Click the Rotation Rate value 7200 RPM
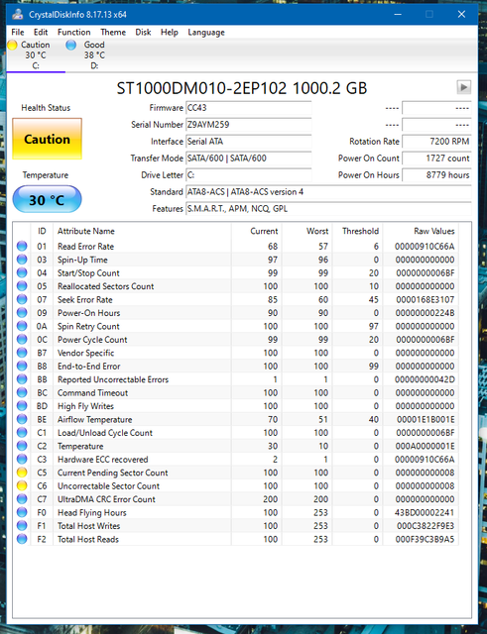Screen dimensions: 487x634 point(436,142)
